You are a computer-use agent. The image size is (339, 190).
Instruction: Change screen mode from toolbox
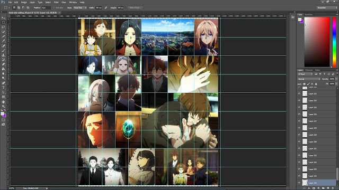pyautogui.click(x=3, y=125)
